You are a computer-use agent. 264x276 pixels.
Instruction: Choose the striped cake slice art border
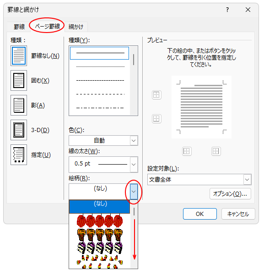pos(100,248)
